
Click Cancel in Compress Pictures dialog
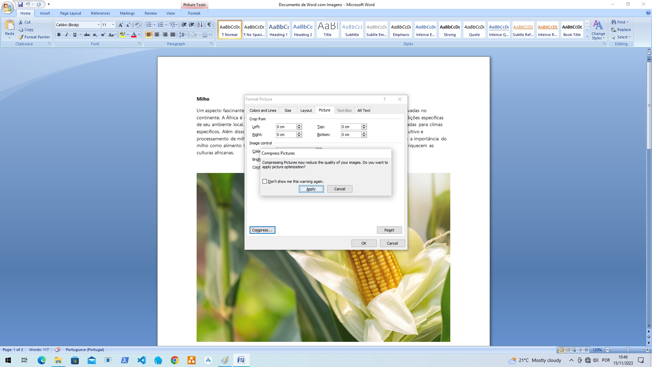340,189
